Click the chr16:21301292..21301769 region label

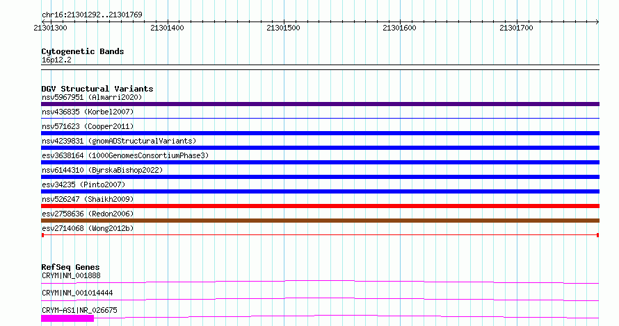pyautogui.click(x=92, y=15)
